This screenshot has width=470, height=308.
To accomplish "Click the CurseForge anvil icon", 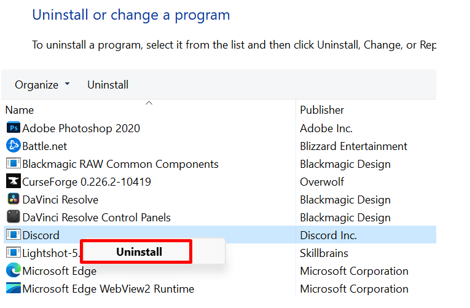I will click(13, 182).
